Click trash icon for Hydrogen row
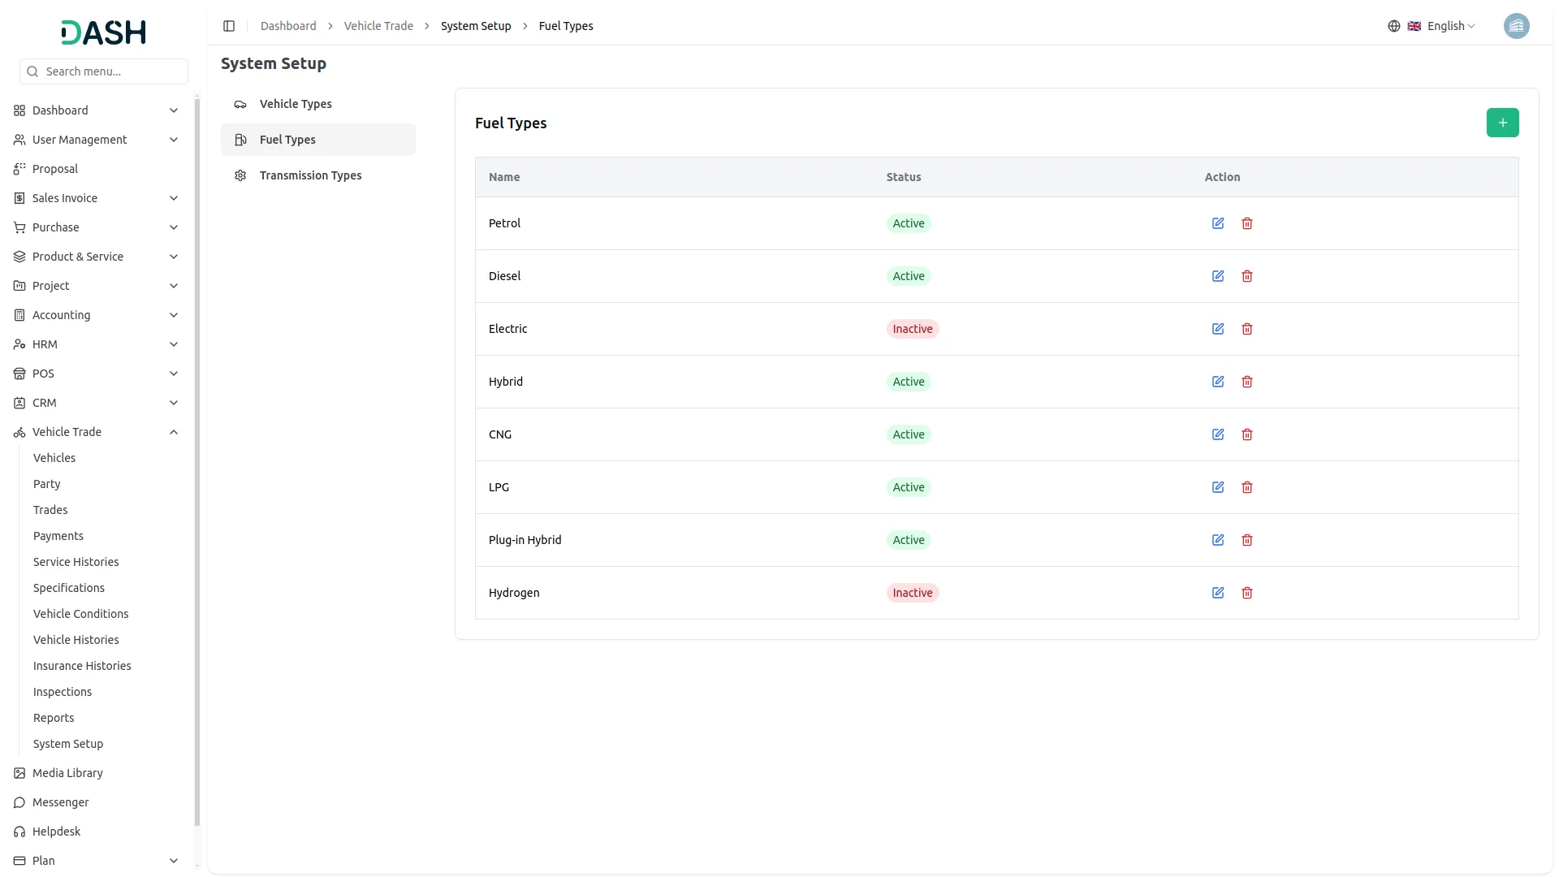This screenshot has width=1559, height=877. pyautogui.click(x=1247, y=593)
